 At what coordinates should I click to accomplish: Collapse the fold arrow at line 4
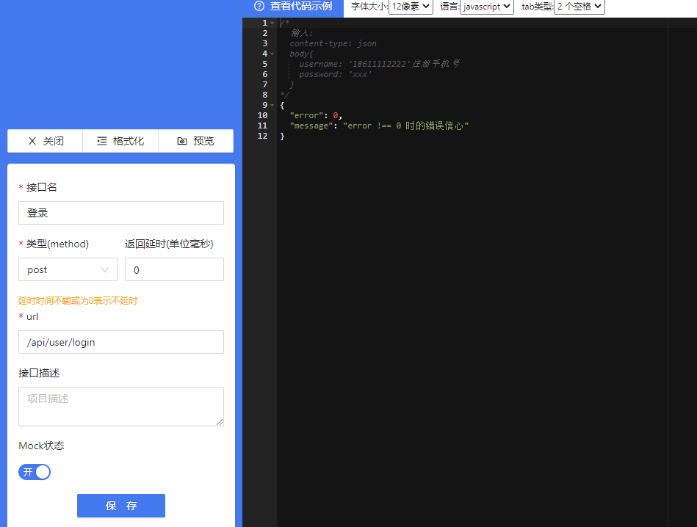point(272,54)
